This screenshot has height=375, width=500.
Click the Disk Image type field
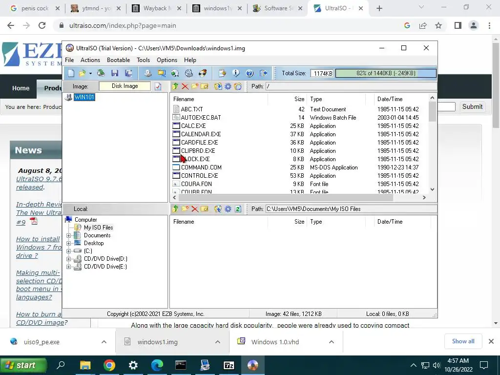tap(125, 86)
